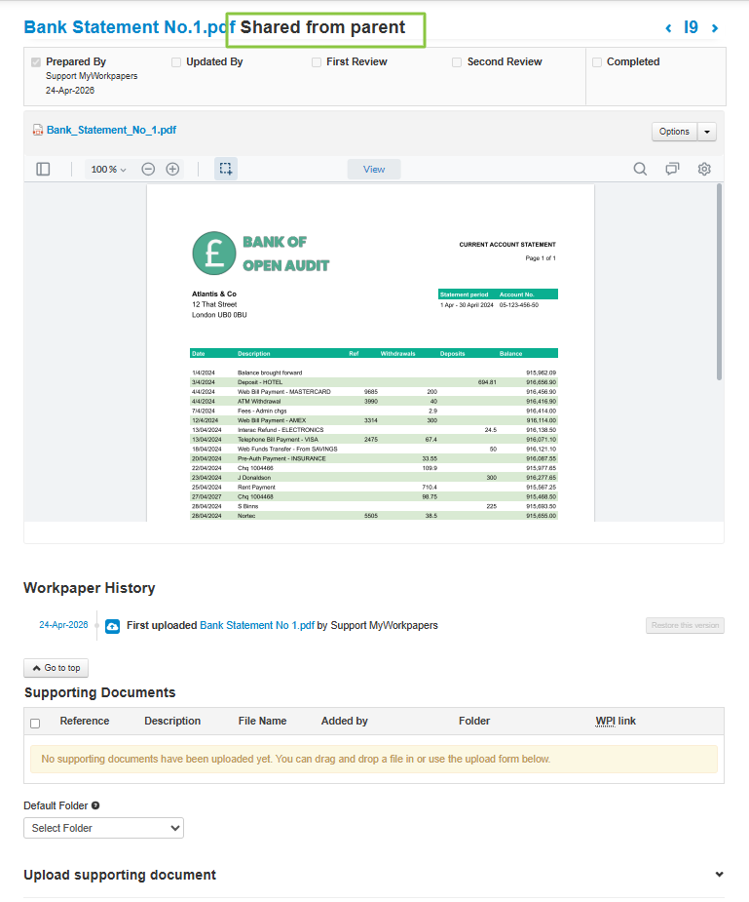Screen dimensions: 749x902
Task: Open the Options dropdown arrow
Action: (x=708, y=132)
